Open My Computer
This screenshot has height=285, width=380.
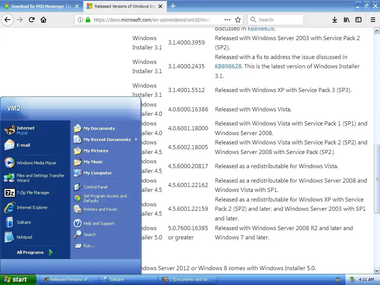[x=105, y=173]
